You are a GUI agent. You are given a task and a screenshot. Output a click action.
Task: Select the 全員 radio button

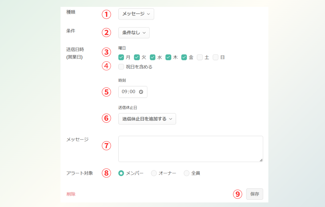[186, 173]
